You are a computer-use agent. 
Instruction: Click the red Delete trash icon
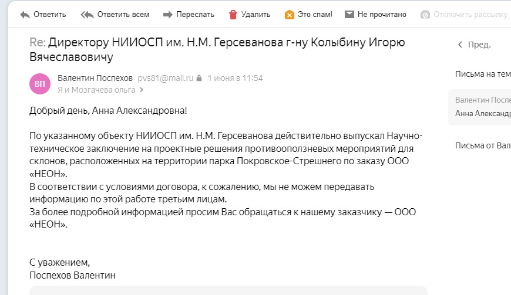(x=233, y=15)
